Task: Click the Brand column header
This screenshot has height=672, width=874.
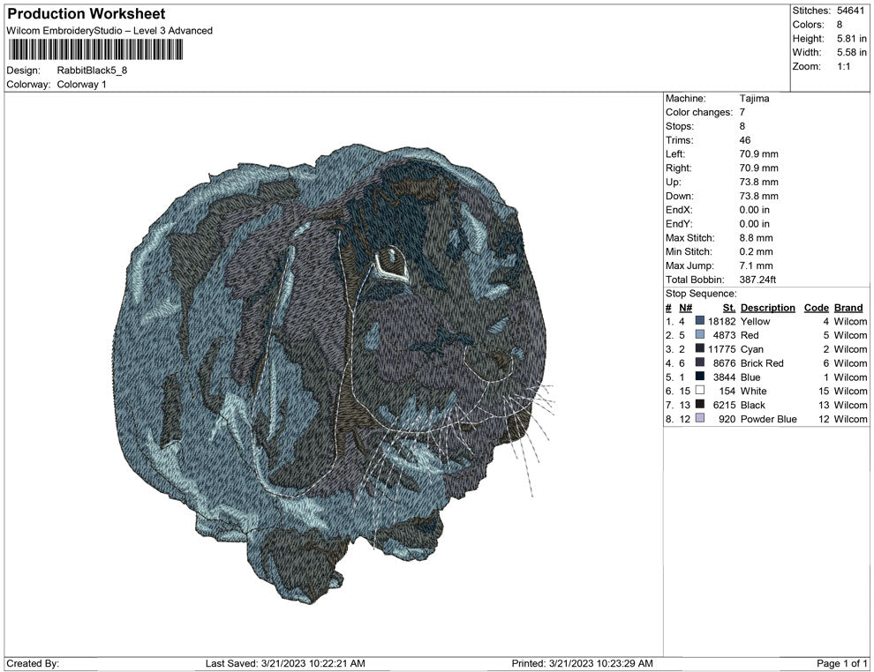Action: tap(848, 308)
